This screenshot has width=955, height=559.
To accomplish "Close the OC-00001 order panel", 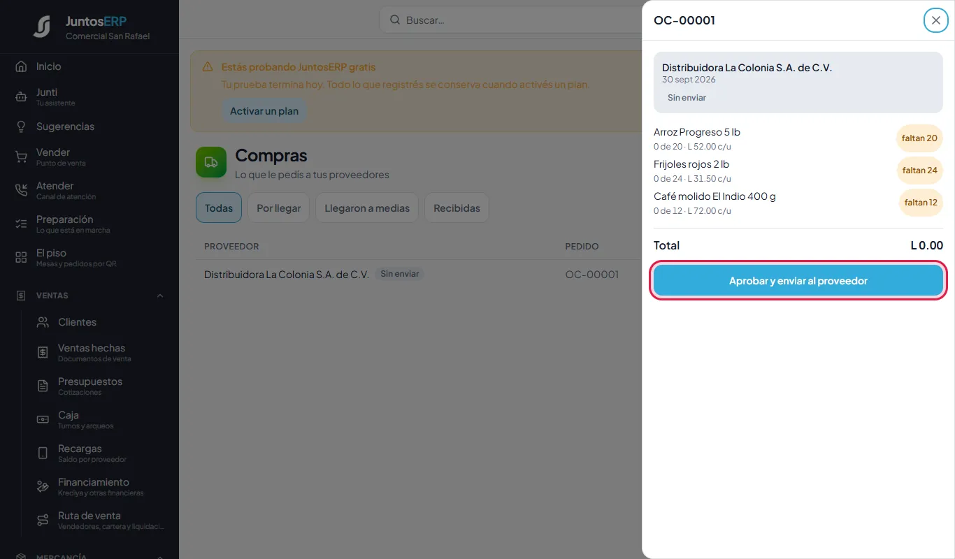I will click(x=936, y=20).
